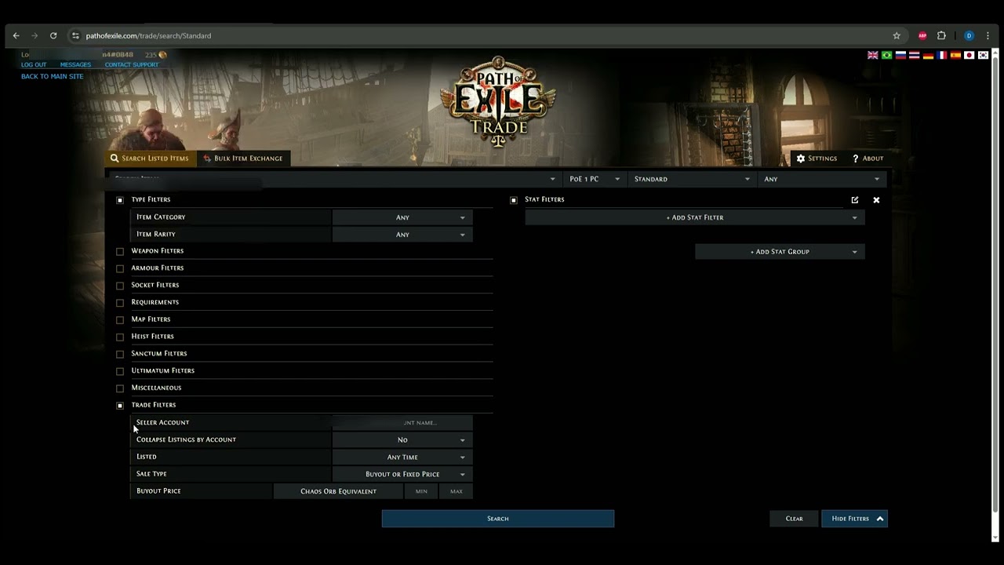Open the Listed Any Time dropdown
This screenshot has width=1004, height=565.
click(x=402, y=457)
